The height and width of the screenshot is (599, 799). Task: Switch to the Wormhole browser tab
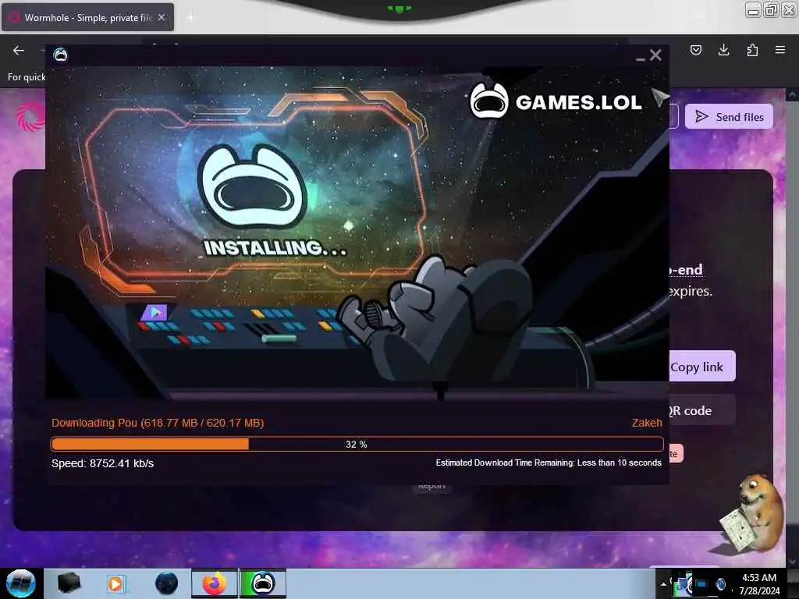(x=87, y=17)
